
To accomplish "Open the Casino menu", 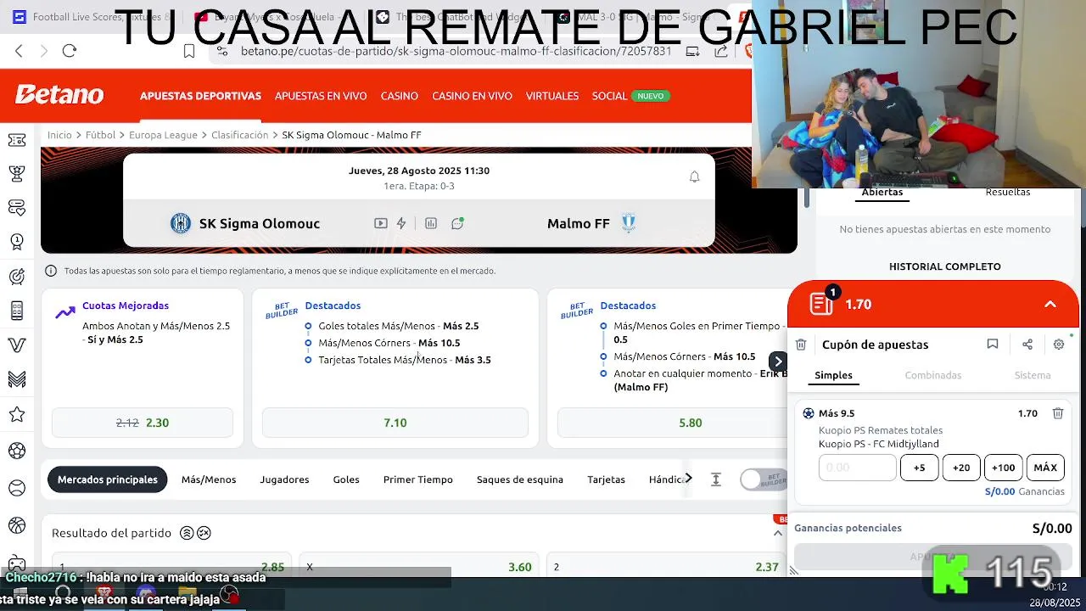I will (400, 96).
